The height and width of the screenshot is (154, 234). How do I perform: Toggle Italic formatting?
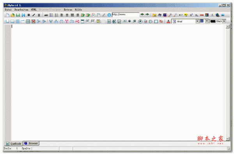34,15
